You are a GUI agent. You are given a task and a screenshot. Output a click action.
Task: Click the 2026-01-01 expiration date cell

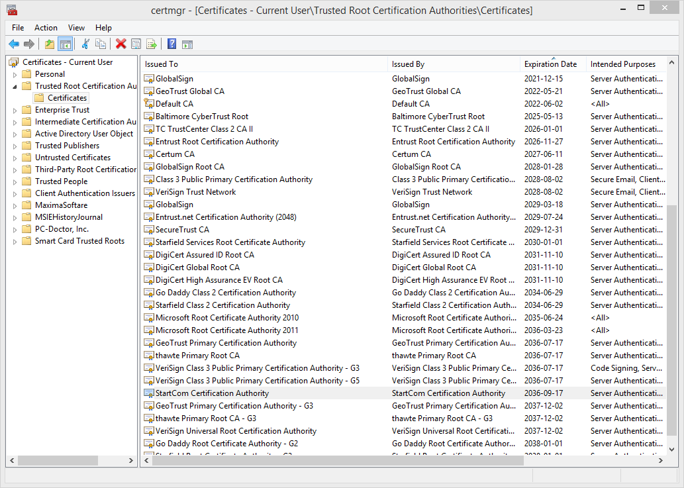pyautogui.click(x=544, y=129)
